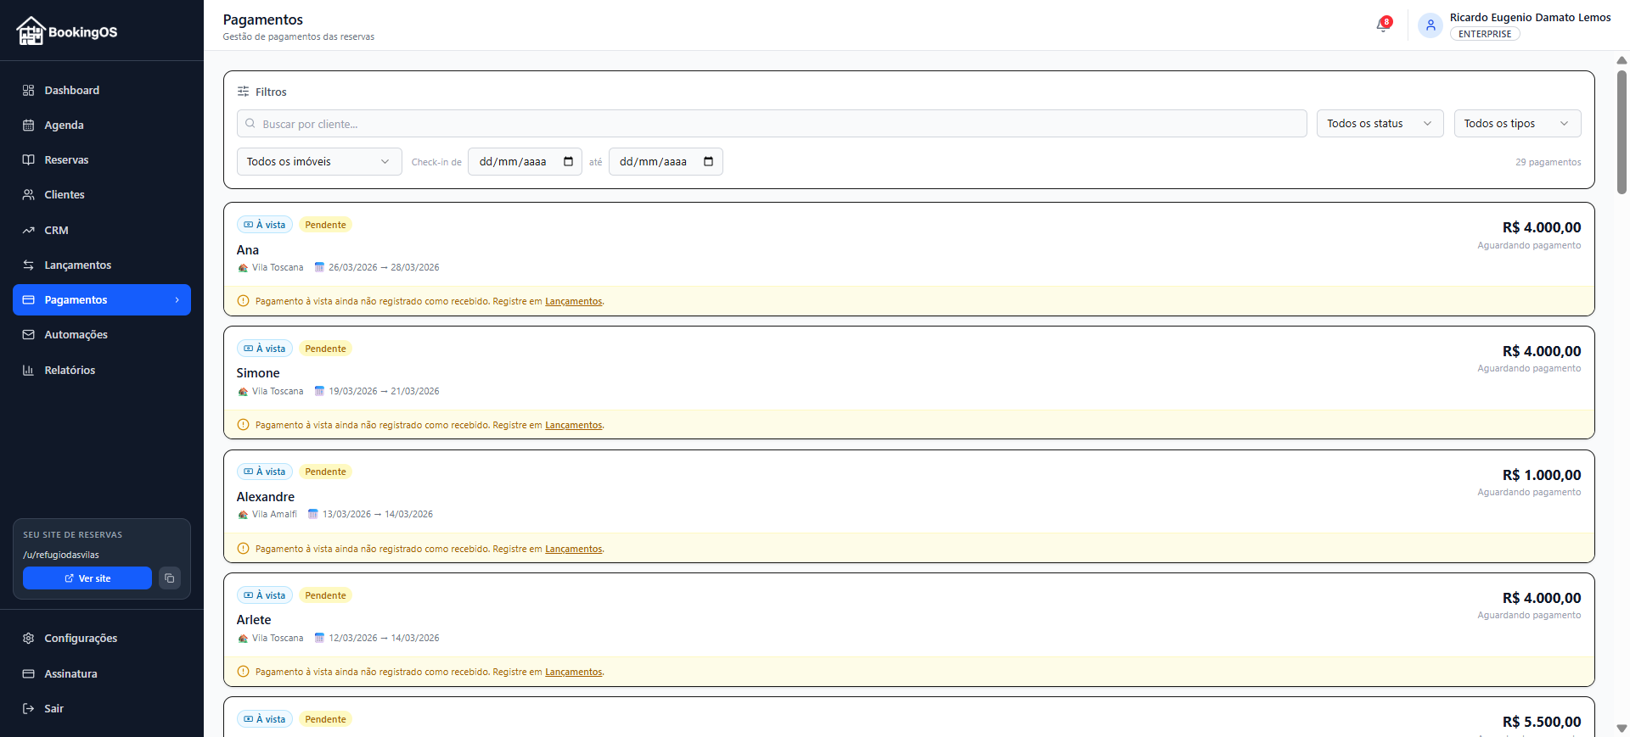The image size is (1630, 737).
Task: Open calendar picker in first check-in date
Action: click(568, 162)
